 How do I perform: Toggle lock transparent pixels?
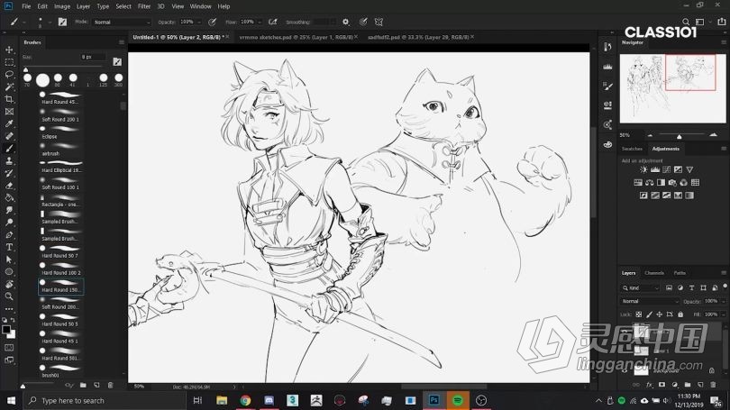[639, 314]
